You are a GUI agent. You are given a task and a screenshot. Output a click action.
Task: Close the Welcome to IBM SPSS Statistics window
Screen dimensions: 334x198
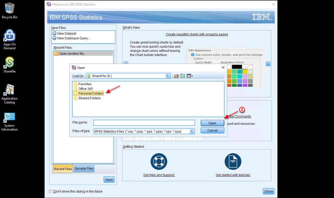pyautogui.click(x=273, y=4)
